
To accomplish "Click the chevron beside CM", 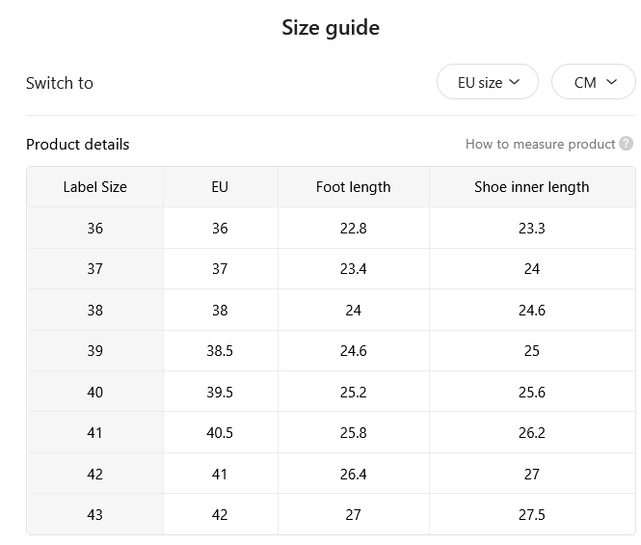I will pyautogui.click(x=611, y=82).
